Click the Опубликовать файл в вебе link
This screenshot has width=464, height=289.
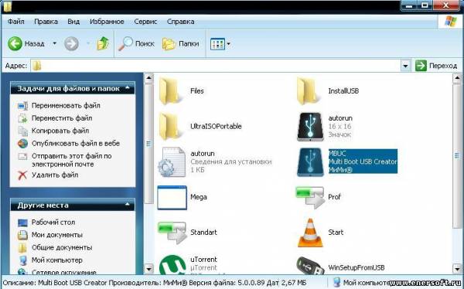pyautogui.click(x=76, y=144)
